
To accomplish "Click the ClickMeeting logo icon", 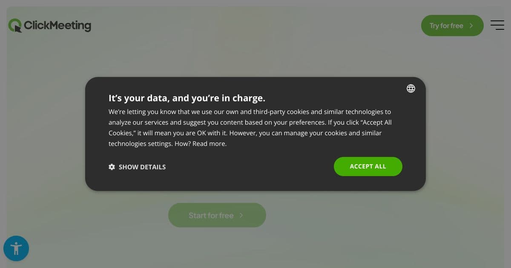I will (x=15, y=25).
